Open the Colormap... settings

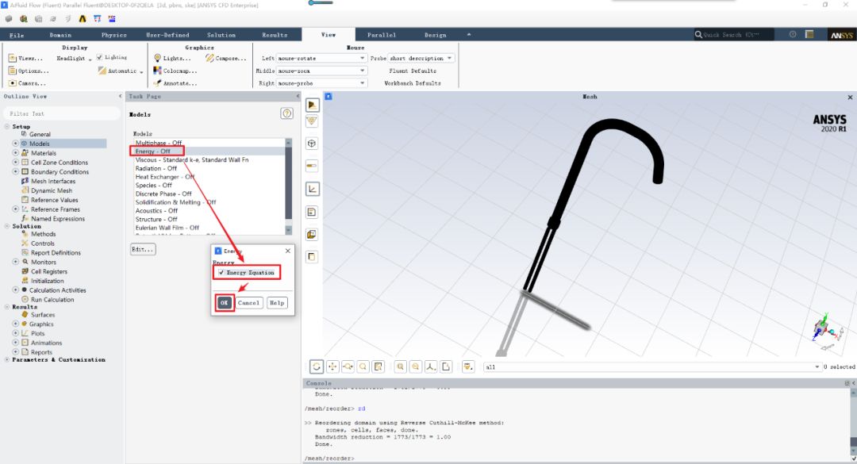[x=175, y=71]
